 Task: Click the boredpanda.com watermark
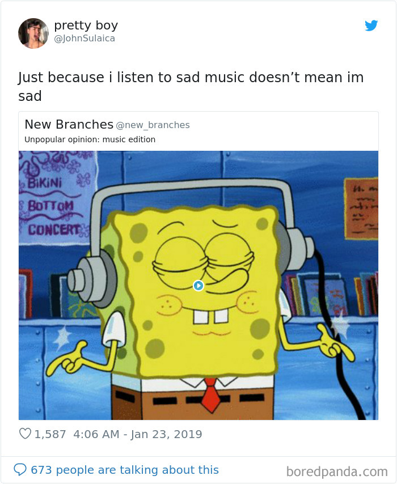[x=337, y=472]
